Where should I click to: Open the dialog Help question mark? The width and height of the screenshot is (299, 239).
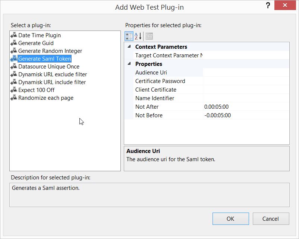268,5
